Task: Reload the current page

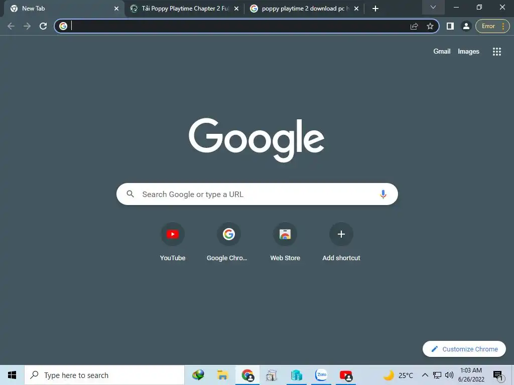Action: point(43,26)
